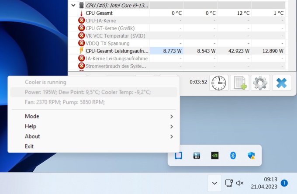Select the CPU-Gesamt-Leistungsaufn row label

coord(117,51)
